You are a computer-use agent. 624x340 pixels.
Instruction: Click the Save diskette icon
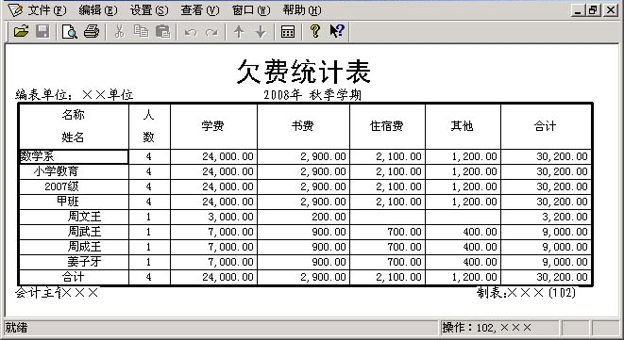(x=42, y=31)
